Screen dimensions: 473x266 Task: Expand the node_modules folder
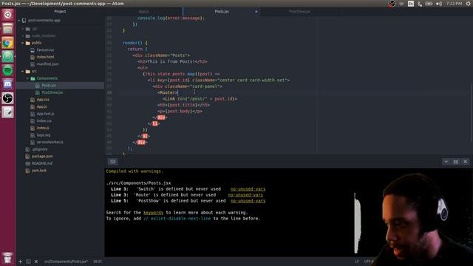coord(23,36)
